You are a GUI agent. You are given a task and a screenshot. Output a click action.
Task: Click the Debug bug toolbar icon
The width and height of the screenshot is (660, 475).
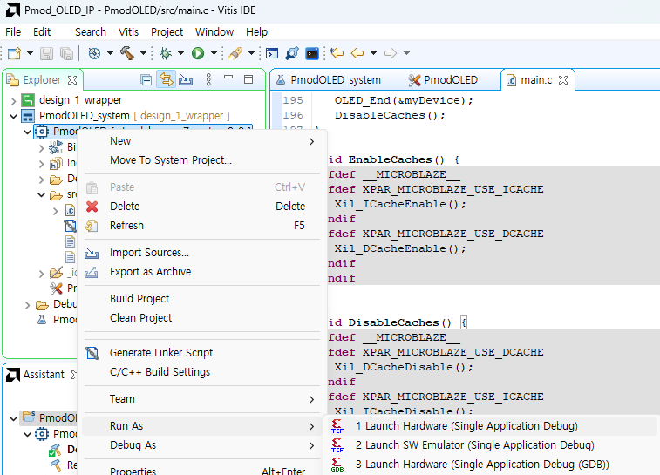click(165, 53)
